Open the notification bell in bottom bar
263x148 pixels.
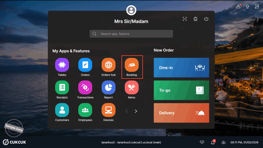(213, 142)
